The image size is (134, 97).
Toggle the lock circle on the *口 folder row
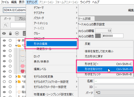[x=10, y=46]
